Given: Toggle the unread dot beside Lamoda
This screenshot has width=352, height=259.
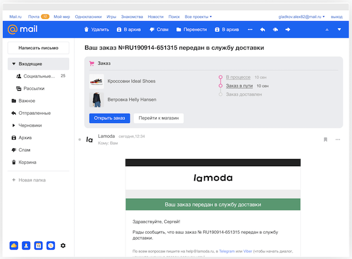Looking at the screenshot, I should (80, 139).
